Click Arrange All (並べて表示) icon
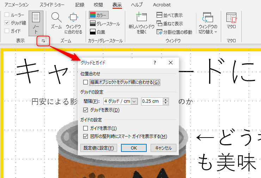Viewport: 261px width, 178px height. coord(160,15)
